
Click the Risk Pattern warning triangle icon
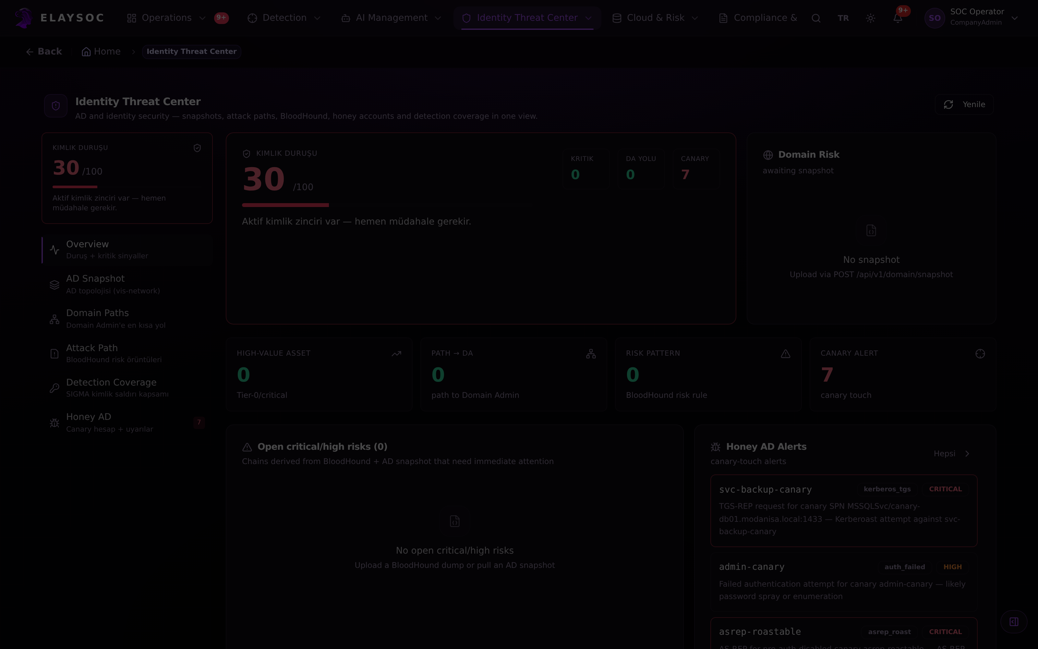click(x=785, y=354)
